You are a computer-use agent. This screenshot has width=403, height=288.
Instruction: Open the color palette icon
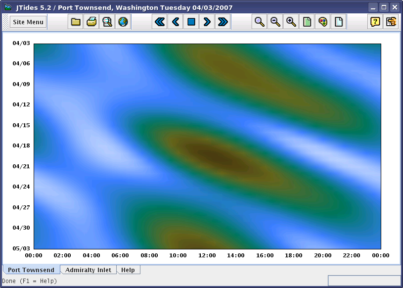323,22
